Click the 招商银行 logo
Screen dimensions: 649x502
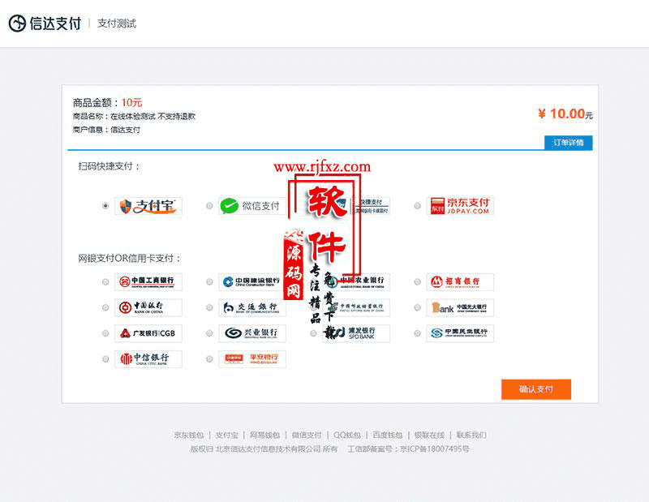click(460, 282)
